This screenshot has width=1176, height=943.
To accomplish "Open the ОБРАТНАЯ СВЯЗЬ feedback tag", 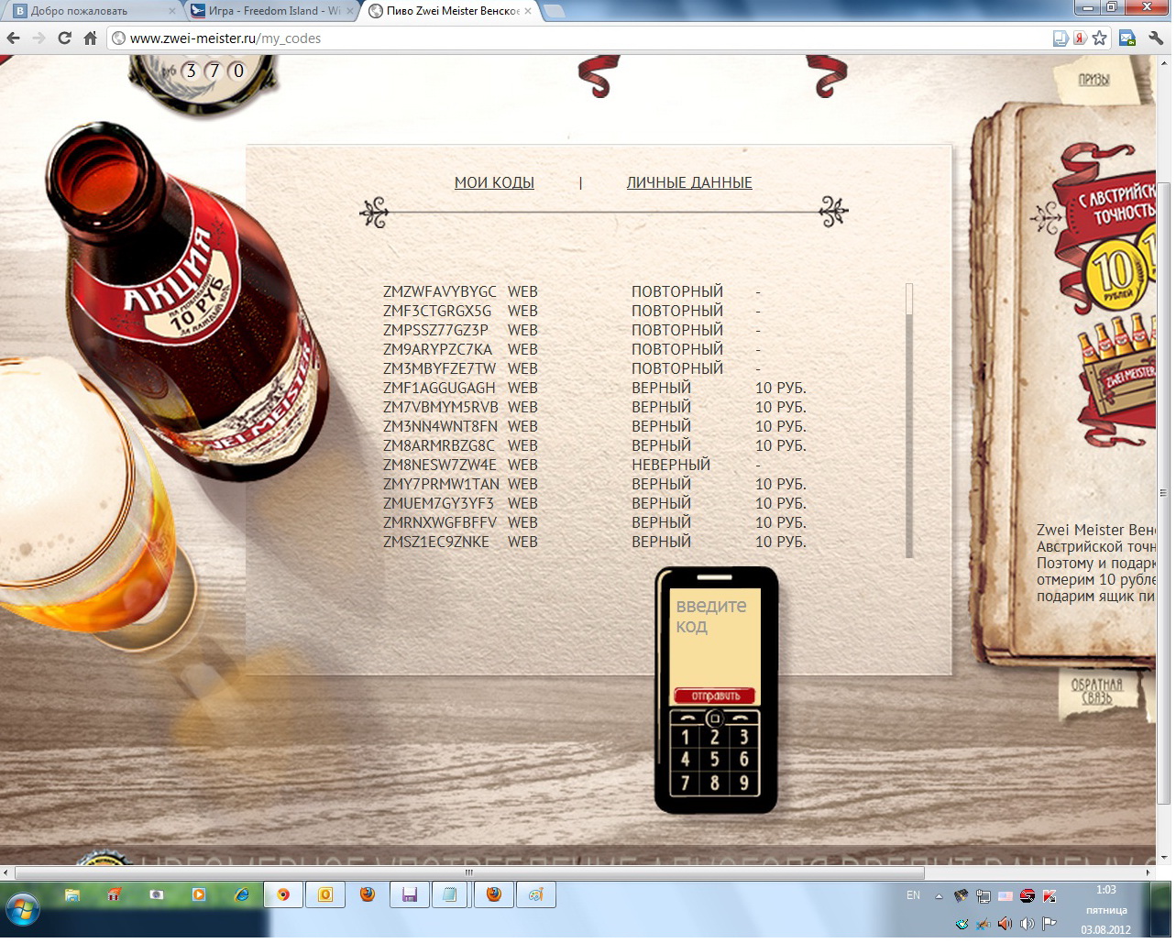I will tap(1097, 691).
